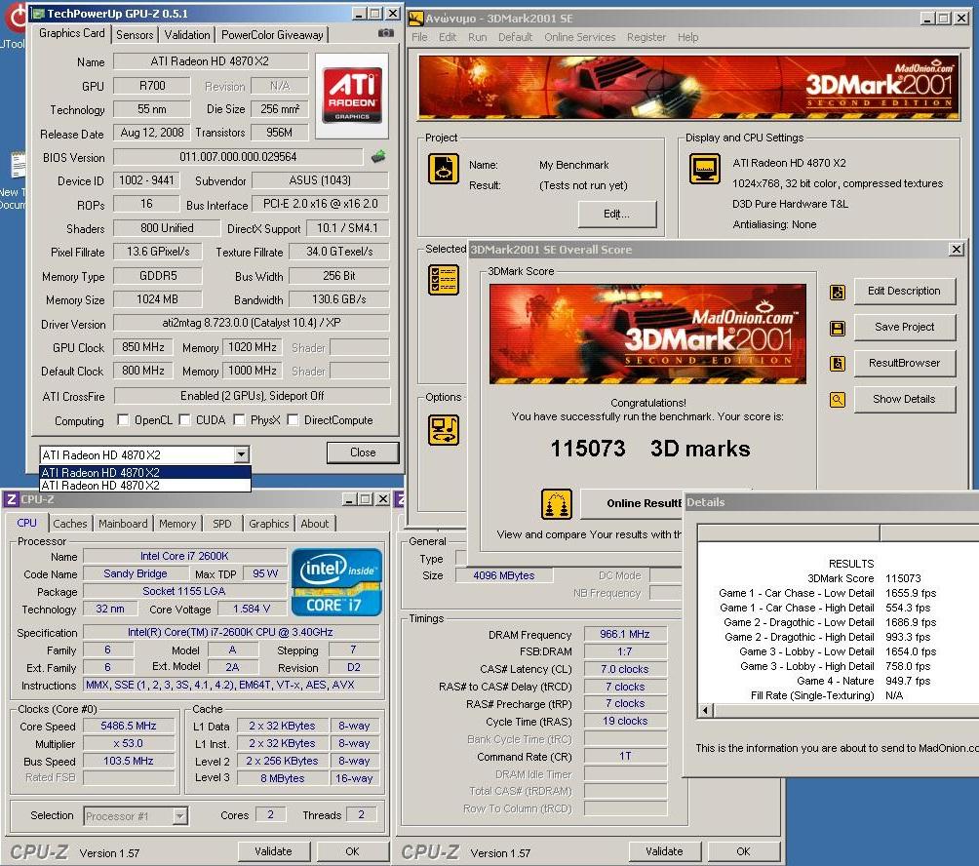Click the document icon on the desktop

point(19,165)
